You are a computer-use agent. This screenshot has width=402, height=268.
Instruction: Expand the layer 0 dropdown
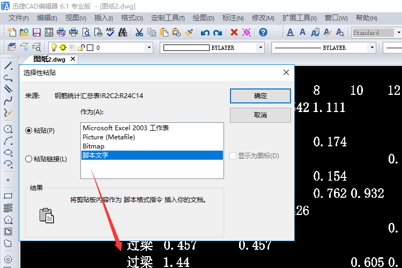coord(149,48)
